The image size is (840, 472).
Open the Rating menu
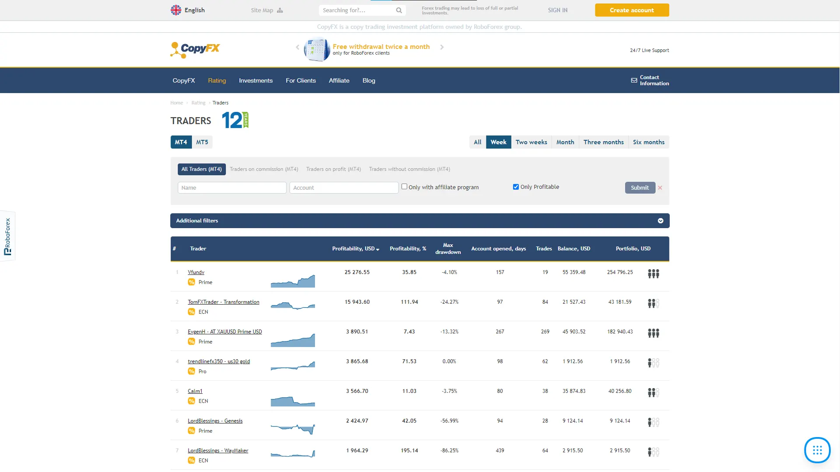[217, 80]
